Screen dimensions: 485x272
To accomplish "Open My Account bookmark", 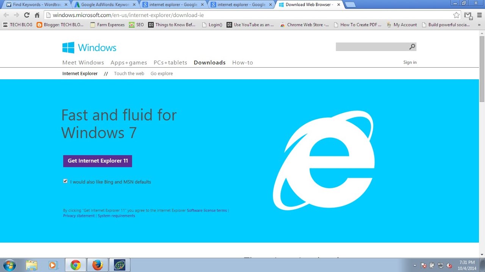I will pyautogui.click(x=402, y=25).
